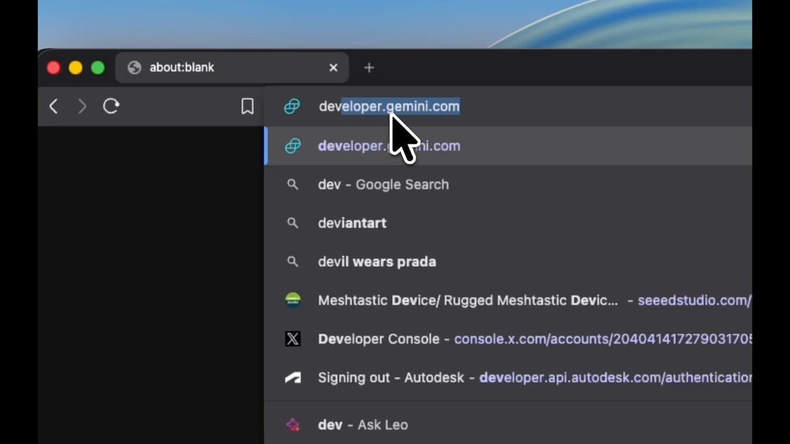
Task: Click the forward navigation arrow
Action: [x=82, y=107]
